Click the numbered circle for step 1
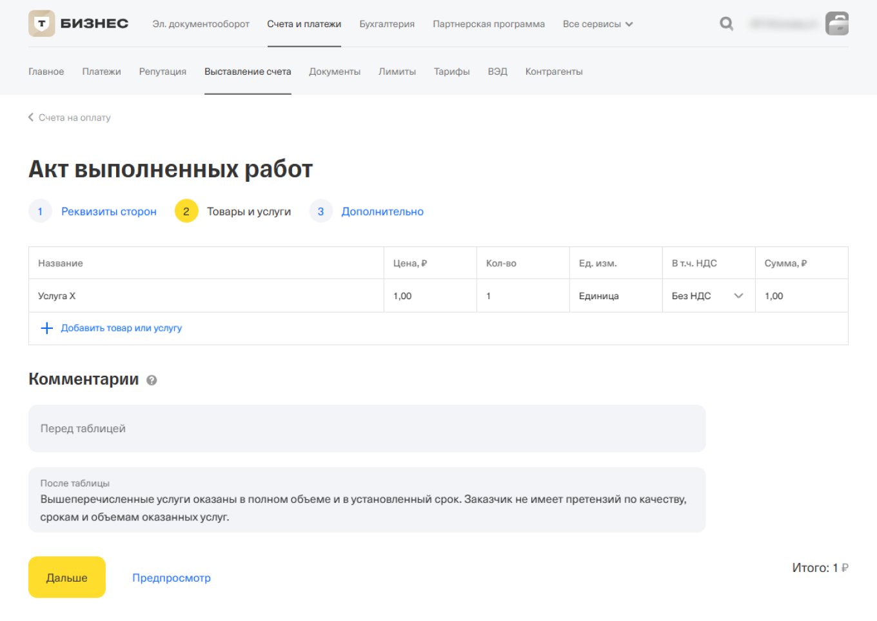This screenshot has width=877, height=621. 40,211
